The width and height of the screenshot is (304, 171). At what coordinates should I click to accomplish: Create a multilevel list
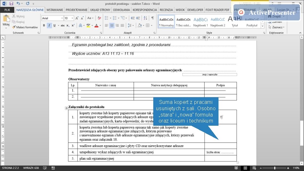[x=123, y=18]
